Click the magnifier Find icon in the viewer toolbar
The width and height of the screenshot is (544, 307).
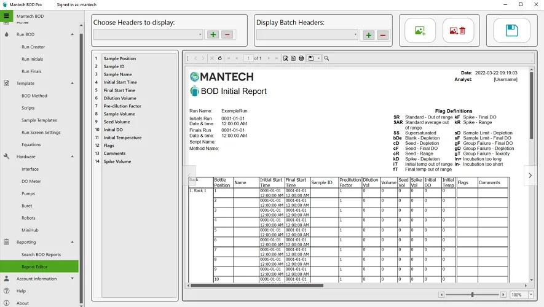326,58
